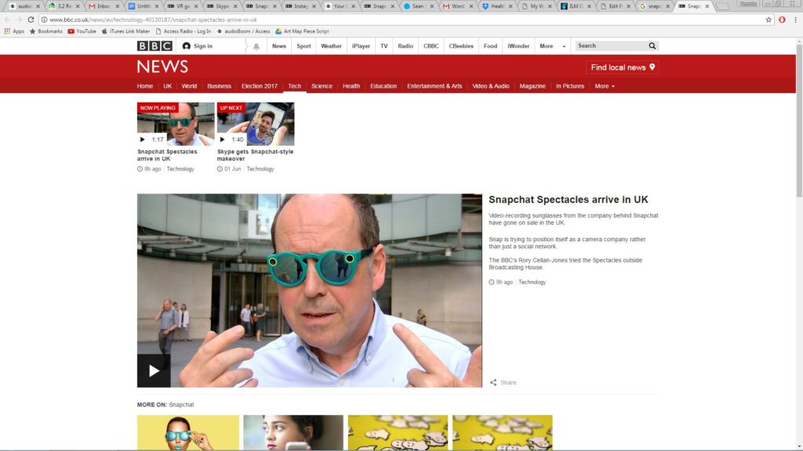Click the Sign in account icon

(x=187, y=46)
